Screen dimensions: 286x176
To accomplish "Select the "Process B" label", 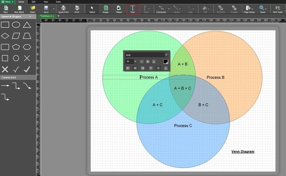I will pos(215,77).
